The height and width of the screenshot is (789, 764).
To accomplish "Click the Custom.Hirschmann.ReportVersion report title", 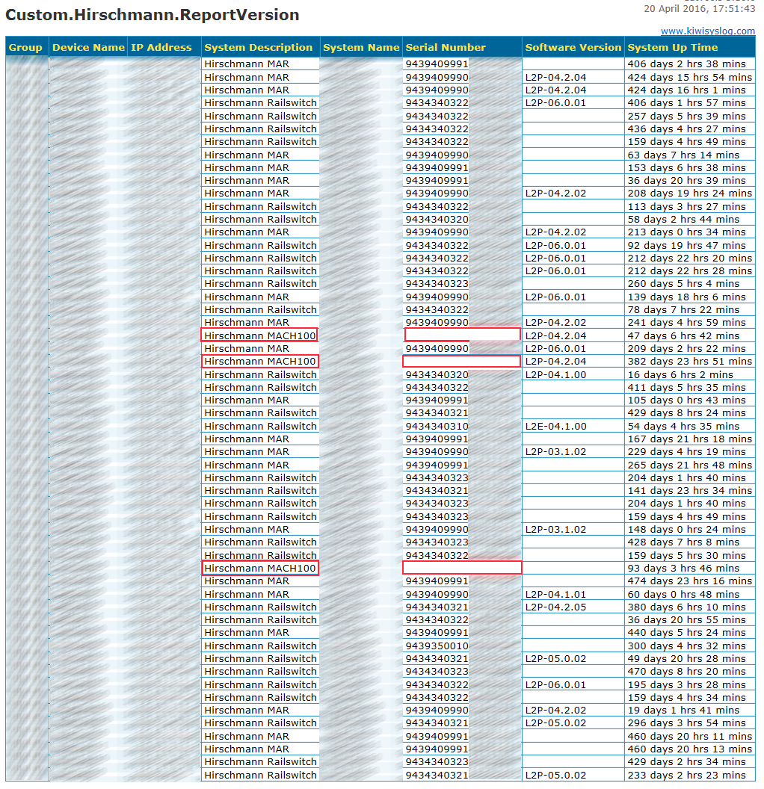I will click(x=152, y=15).
